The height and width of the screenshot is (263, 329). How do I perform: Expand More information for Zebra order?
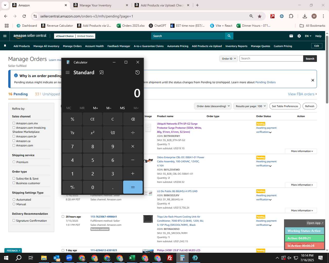pyautogui.click(x=301, y=185)
